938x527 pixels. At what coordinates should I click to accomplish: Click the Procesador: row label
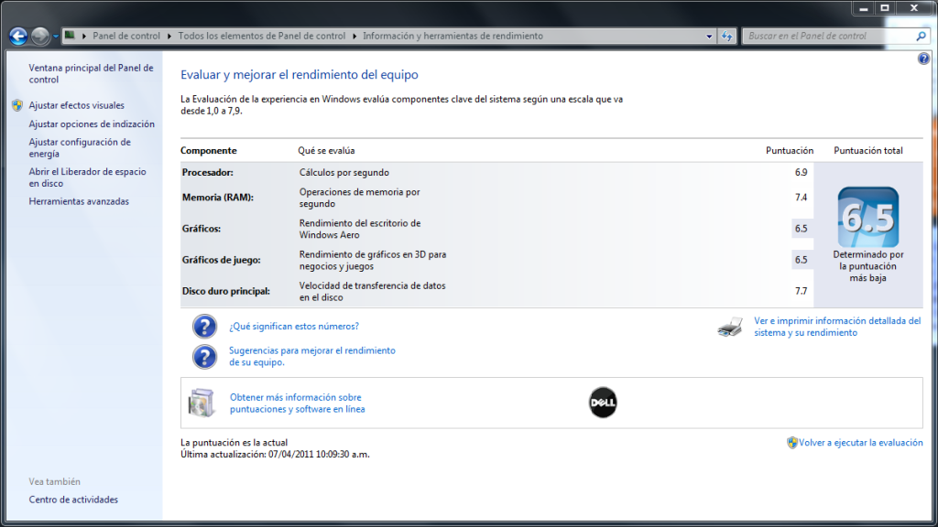point(208,173)
